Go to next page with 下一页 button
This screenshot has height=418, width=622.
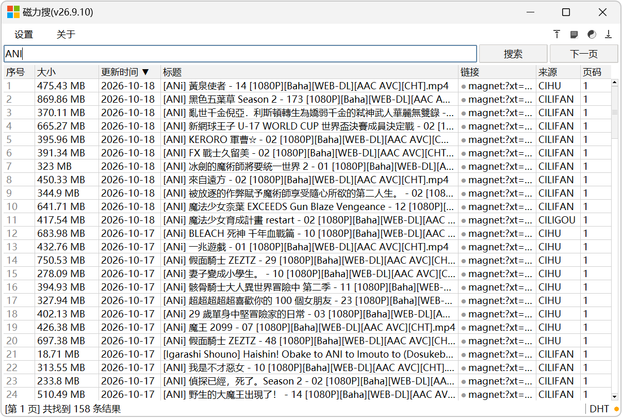point(584,54)
